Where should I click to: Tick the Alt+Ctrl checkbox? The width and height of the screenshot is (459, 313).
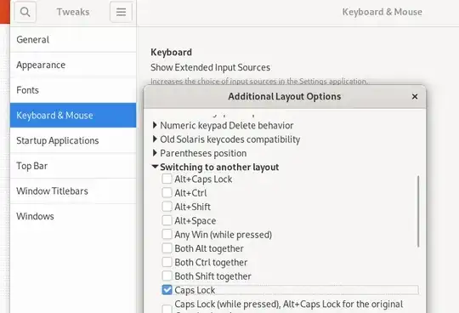pos(167,193)
